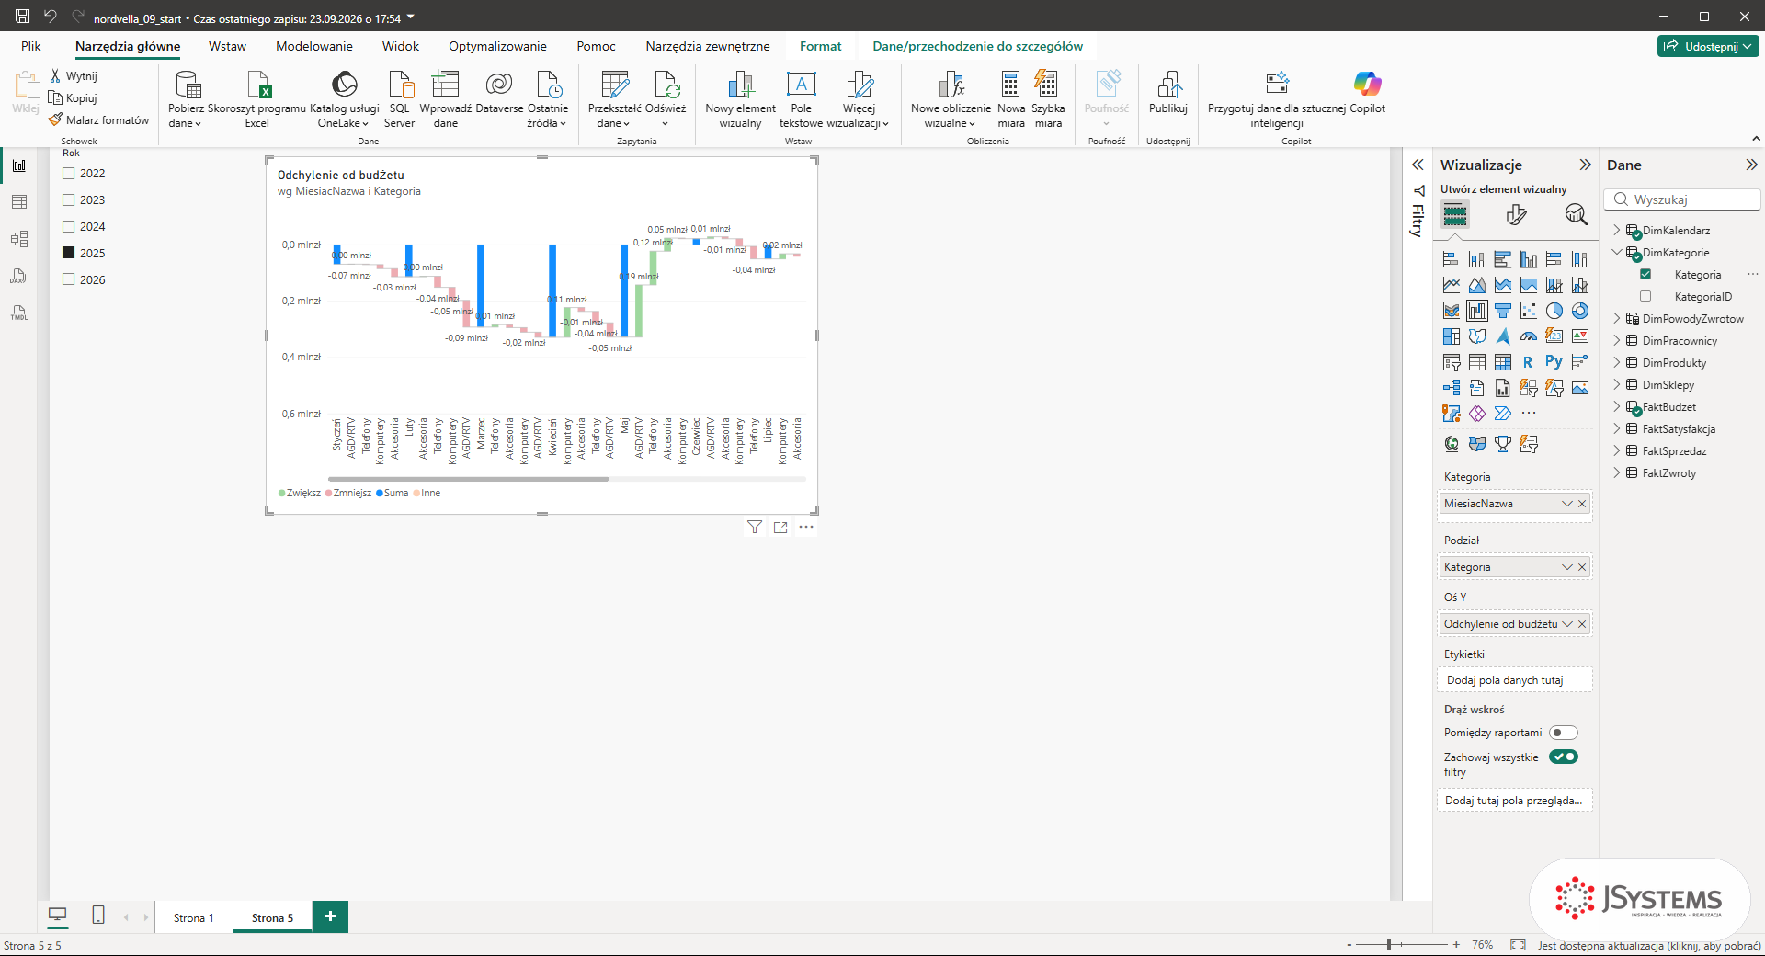
Task: Select the Python visual icon
Action: coord(1554,362)
